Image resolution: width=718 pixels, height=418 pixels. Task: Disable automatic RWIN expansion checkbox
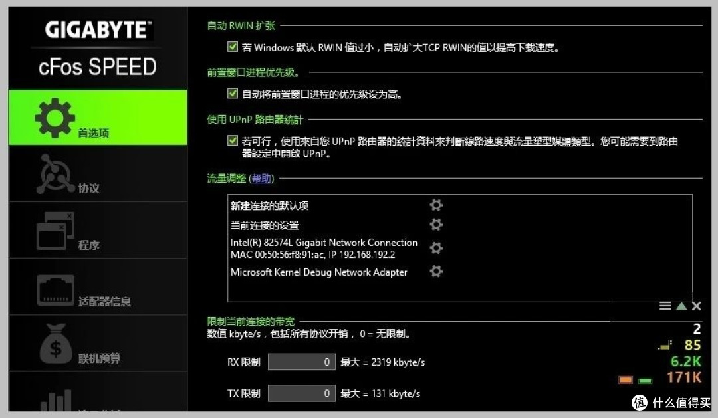(233, 47)
